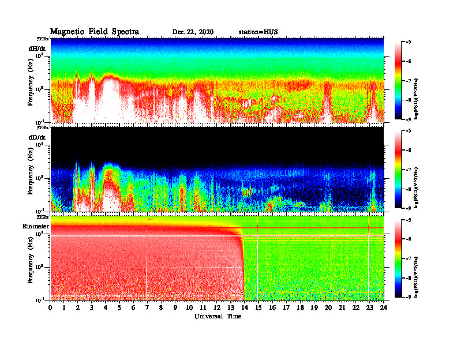Click Universal Time tick label 19
457x353 pixels.
314,307
